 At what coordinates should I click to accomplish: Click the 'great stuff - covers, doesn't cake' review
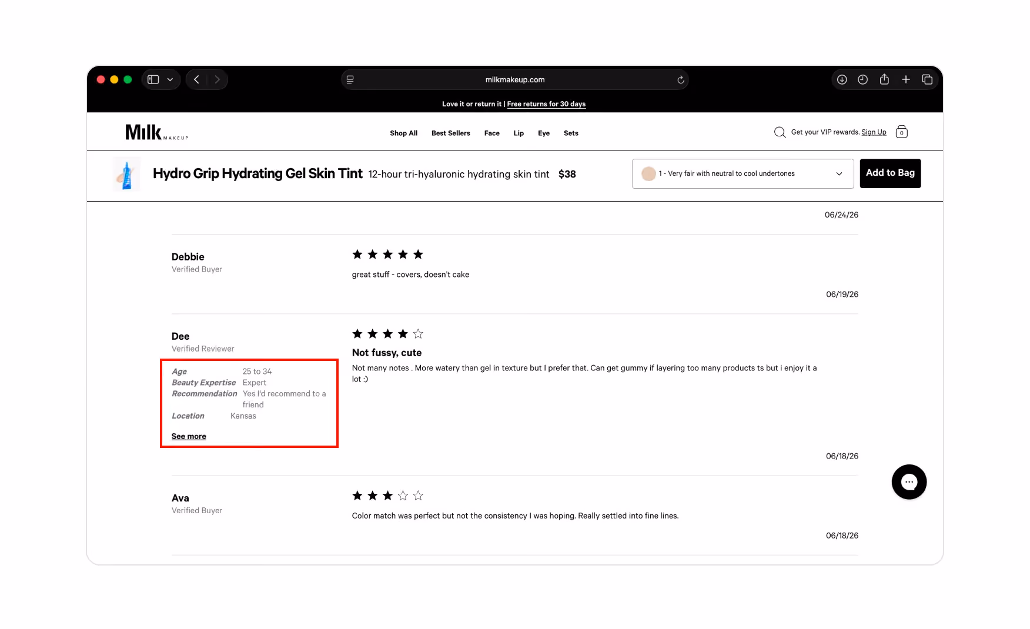[410, 275]
